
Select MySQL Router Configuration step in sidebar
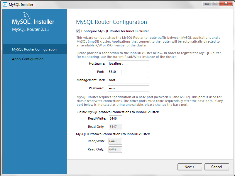[x=34, y=49]
